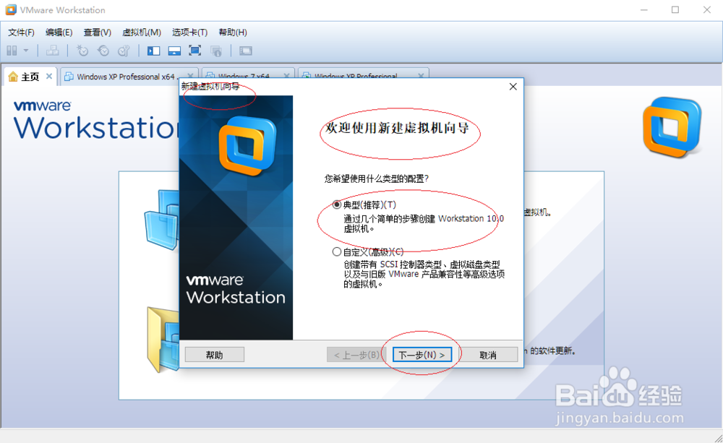Click the 取消 button in wizard
This screenshot has height=443, width=723.
(488, 355)
